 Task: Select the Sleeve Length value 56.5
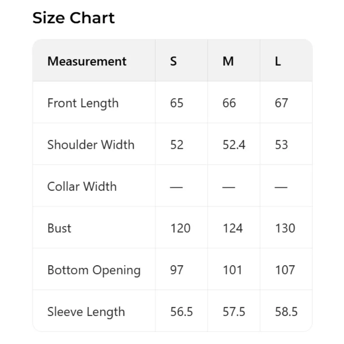(181, 312)
